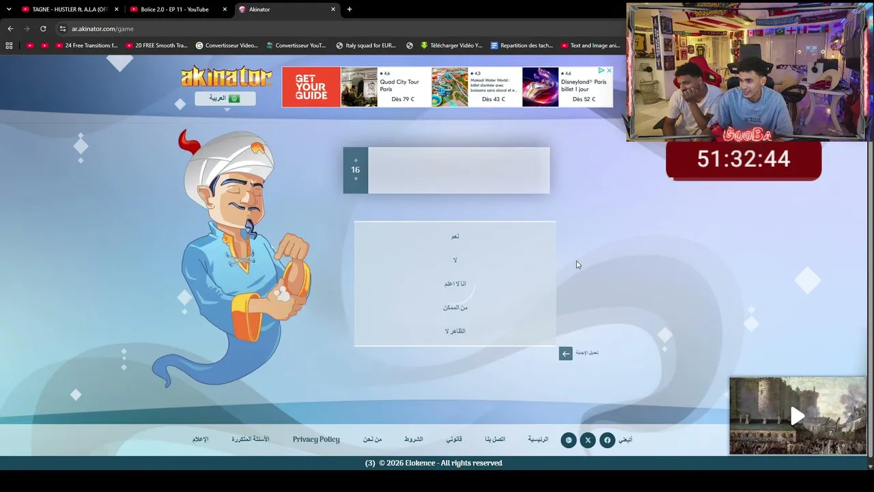The width and height of the screenshot is (874, 492).
Task: Open the Makadi Water World ad
Action: pyautogui.click(x=476, y=87)
